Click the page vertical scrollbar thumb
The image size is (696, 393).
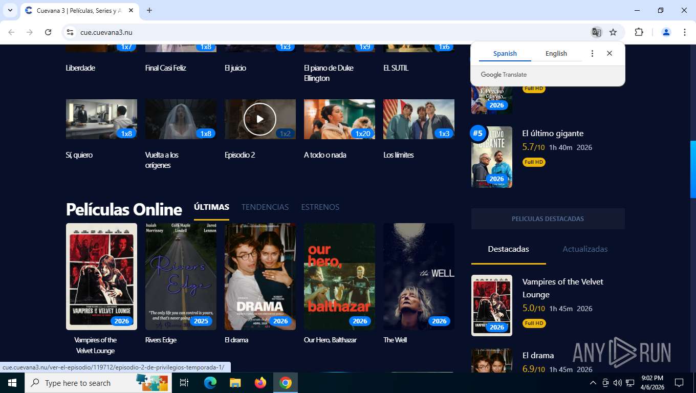693,169
